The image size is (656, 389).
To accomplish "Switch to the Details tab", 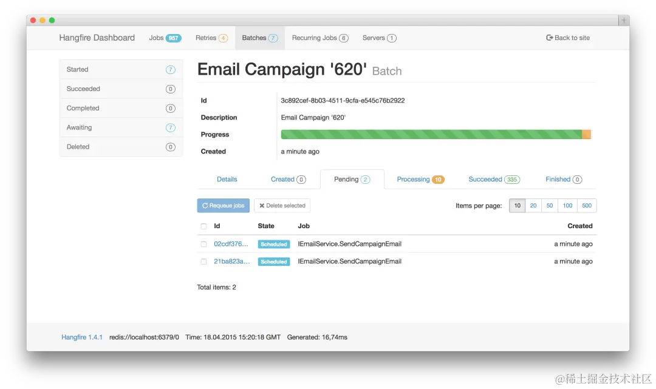I will click(227, 179).
